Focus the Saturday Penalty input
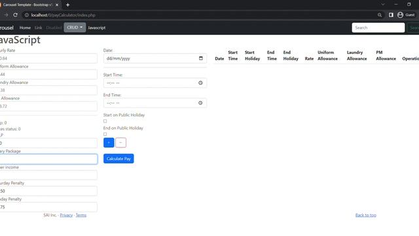The height and width of the screenshot is (236, 419). [x=48, y=191]
